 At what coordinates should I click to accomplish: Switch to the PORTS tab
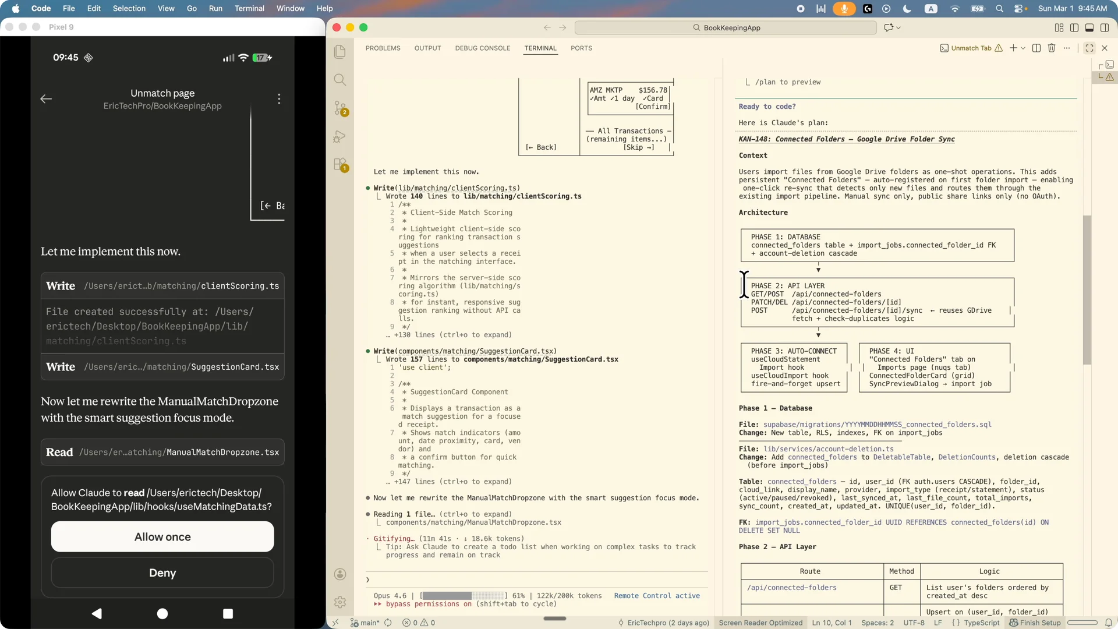click(x=581, y=48)
